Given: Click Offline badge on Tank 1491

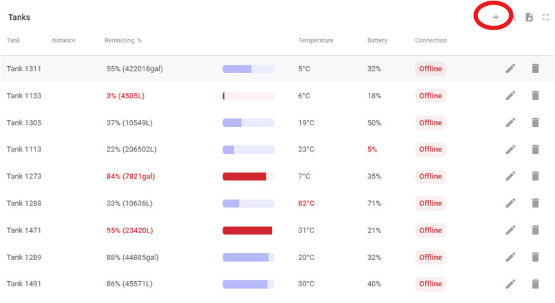Looking at the screenshot, I should 431,284.
